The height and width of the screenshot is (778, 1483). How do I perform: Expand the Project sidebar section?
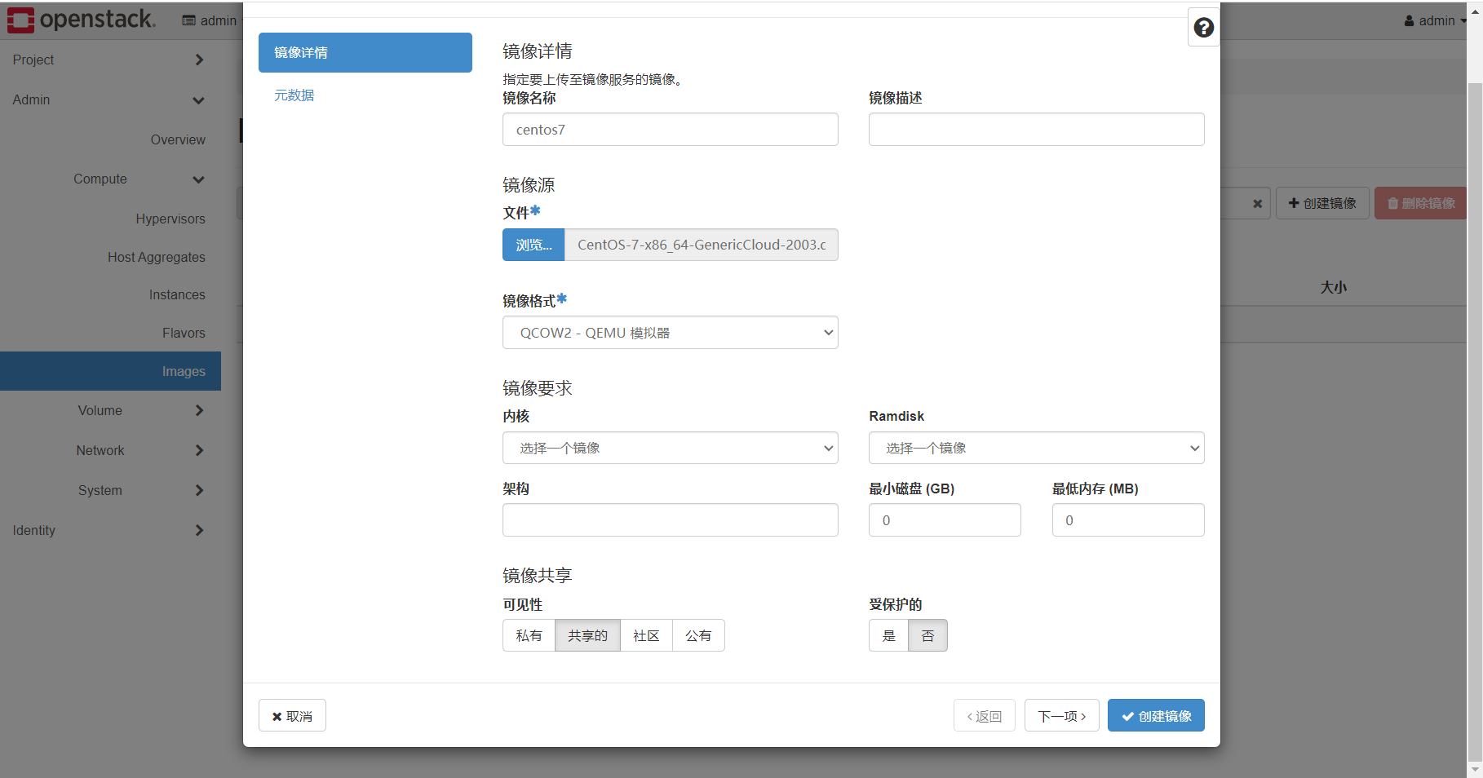pos(110,60)
